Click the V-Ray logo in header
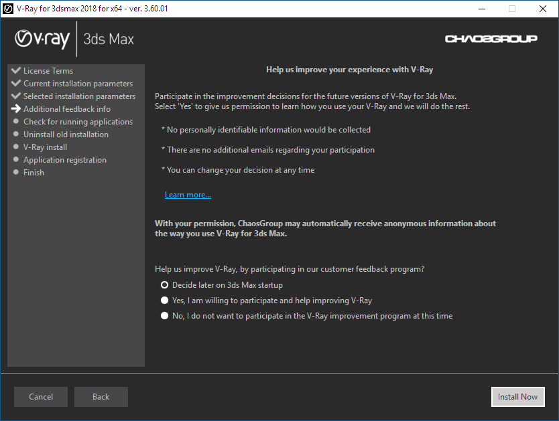The width and height of the screenshot is (559, 421). [x=42, y=39]
